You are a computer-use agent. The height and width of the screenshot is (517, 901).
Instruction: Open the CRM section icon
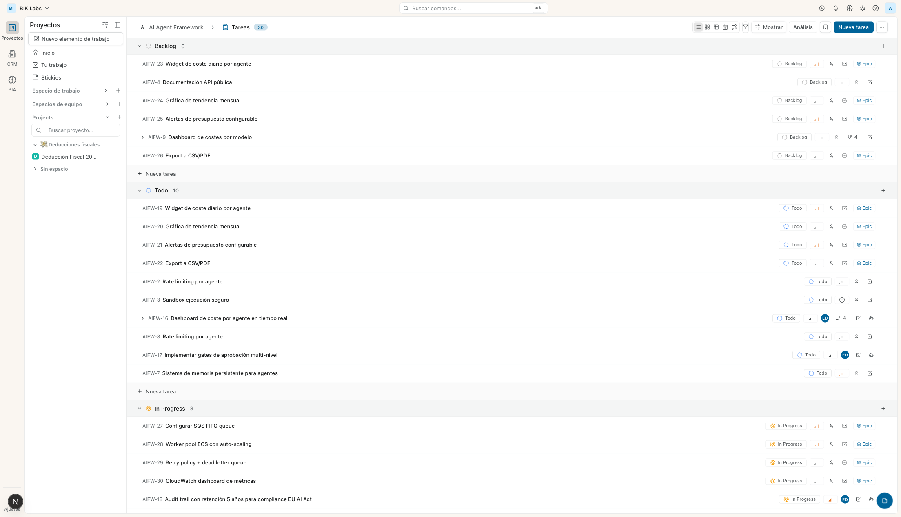pos(12,54)
